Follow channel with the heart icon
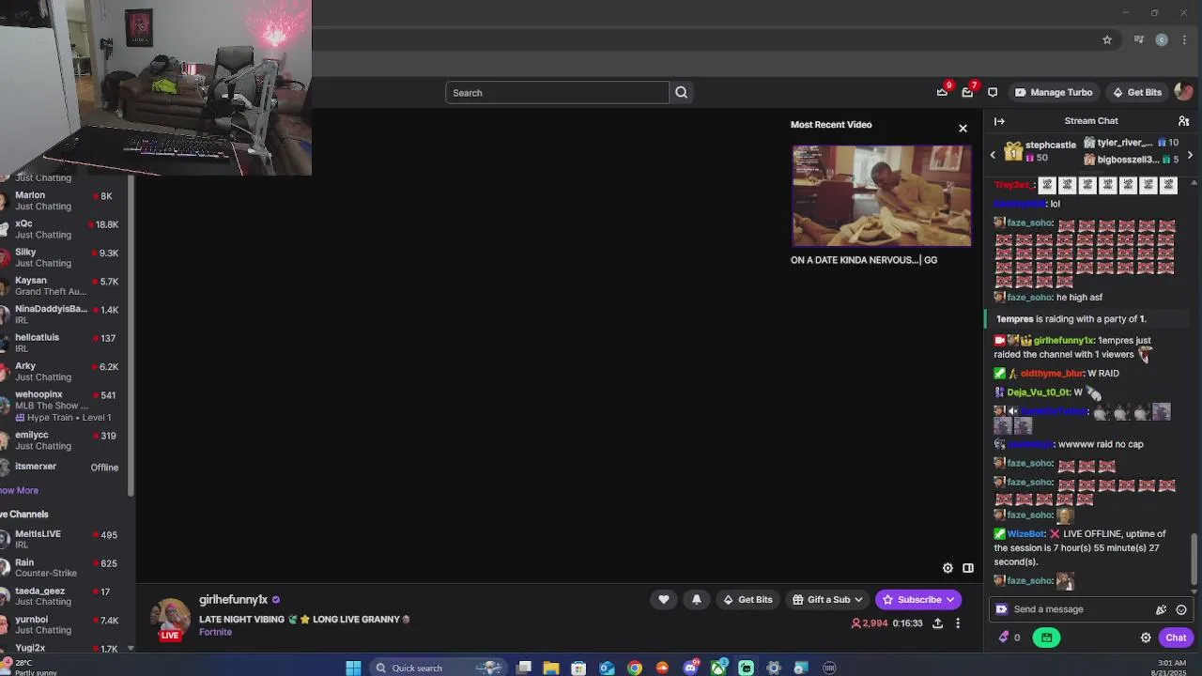Screen dimensions: 1202x676 tap(664, 599)
